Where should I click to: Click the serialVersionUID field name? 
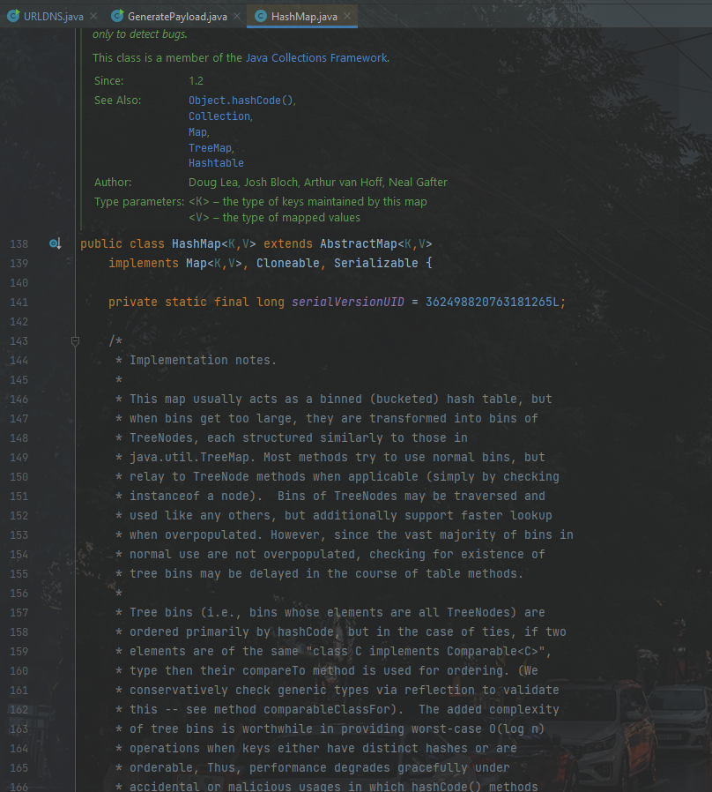pos(348,302)
